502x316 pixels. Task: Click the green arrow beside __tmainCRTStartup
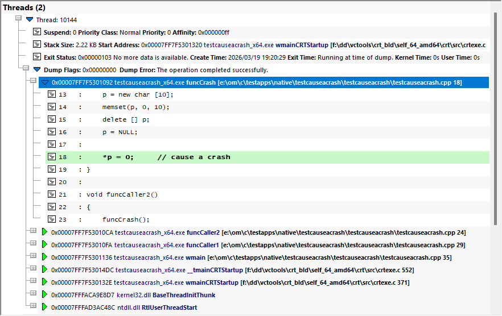(44, 269)
